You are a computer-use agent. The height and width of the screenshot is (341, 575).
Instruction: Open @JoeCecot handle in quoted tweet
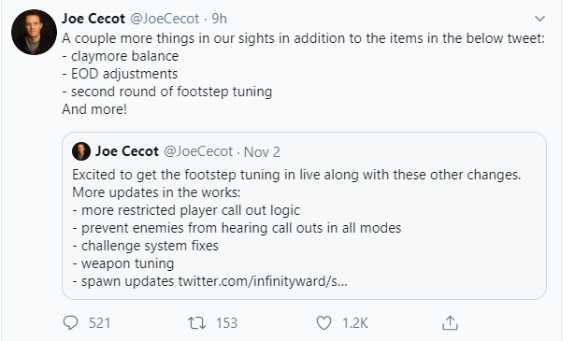click(x=198, y=151)
